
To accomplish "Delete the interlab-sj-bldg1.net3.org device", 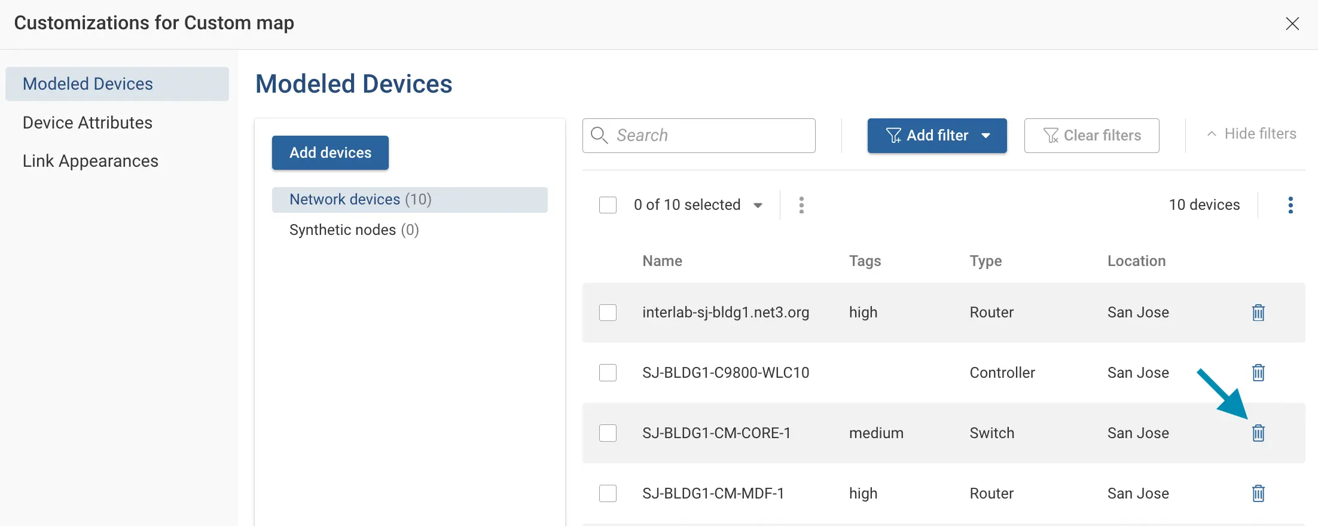I will [x=1258, y=313].
